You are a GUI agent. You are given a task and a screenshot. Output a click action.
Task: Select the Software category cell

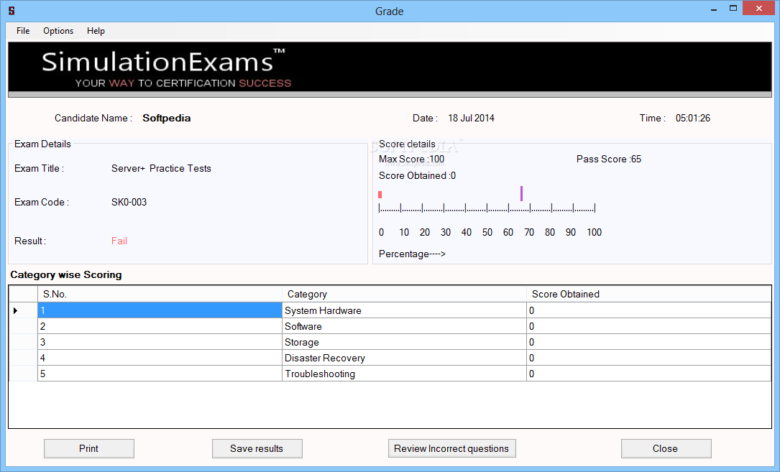[x=405, y=326]
